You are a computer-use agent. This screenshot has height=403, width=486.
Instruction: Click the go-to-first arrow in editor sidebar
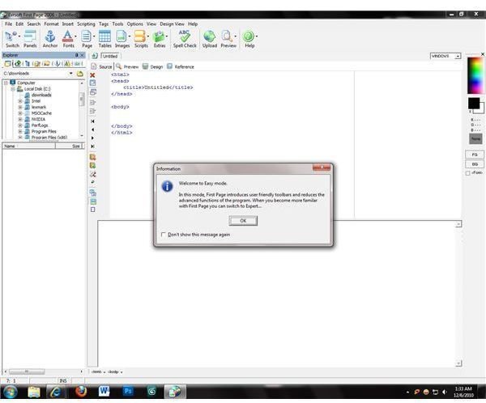click(x=92, y=121)
